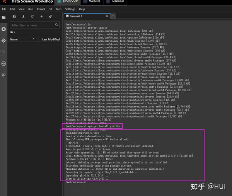Screen dimensions: 232x196
Task: Click the last /mnt/workspace prompt line
Action: (x=76, y=182)
